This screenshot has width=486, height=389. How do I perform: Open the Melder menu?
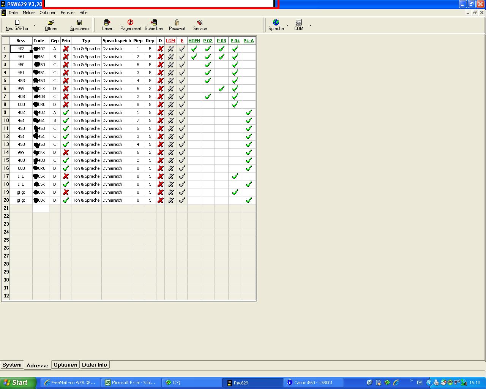click(29, 13)
